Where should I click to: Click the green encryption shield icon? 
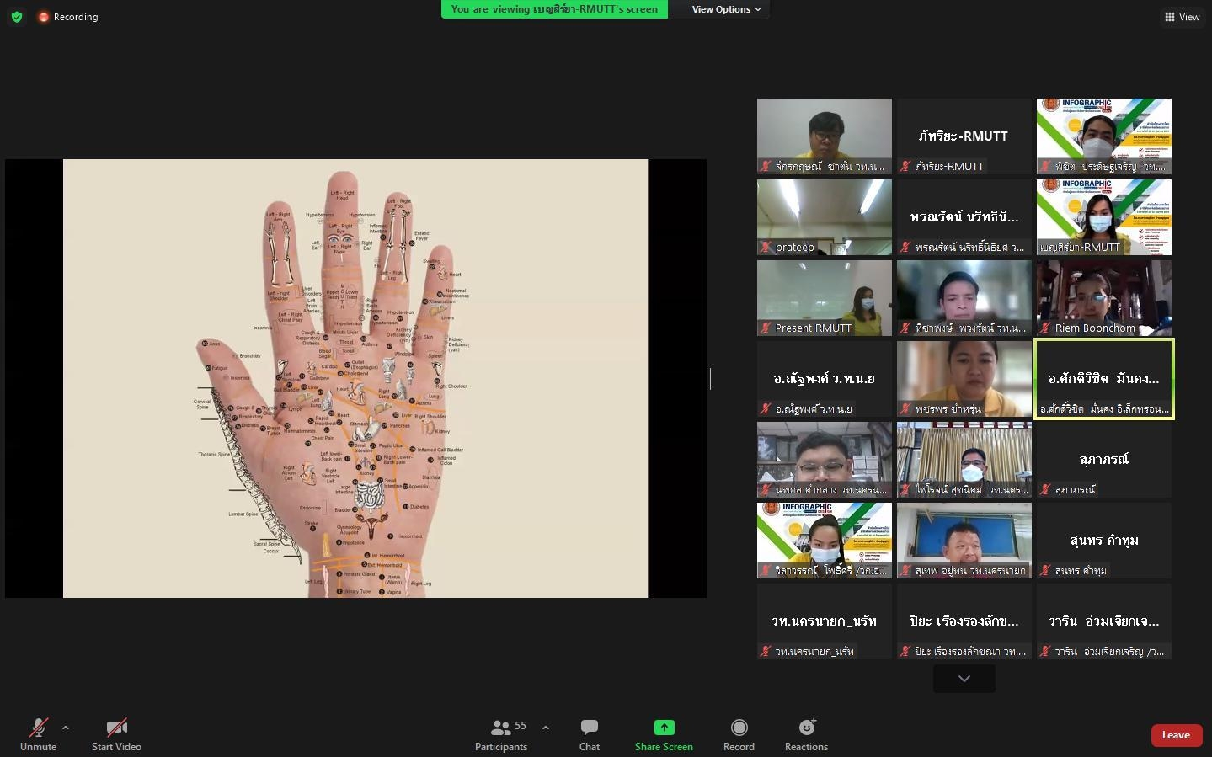pyautogui.click(x=17, y=17)
